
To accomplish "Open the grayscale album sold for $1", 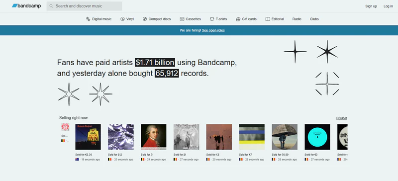I will tap(186, 137).
